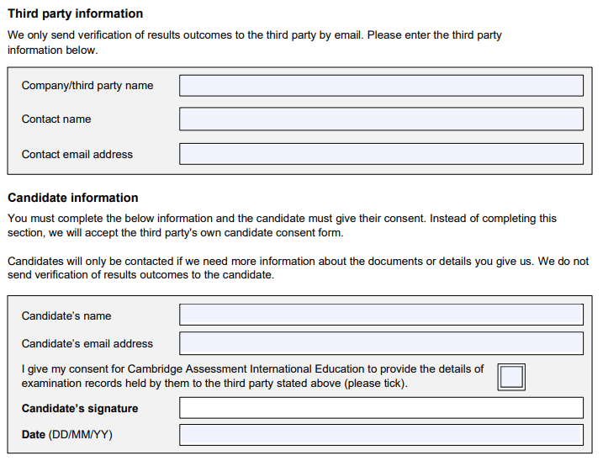Click the Date (DD/MM/YY) label
Viewport: 603px width, 461px height.
click(67, 434)
